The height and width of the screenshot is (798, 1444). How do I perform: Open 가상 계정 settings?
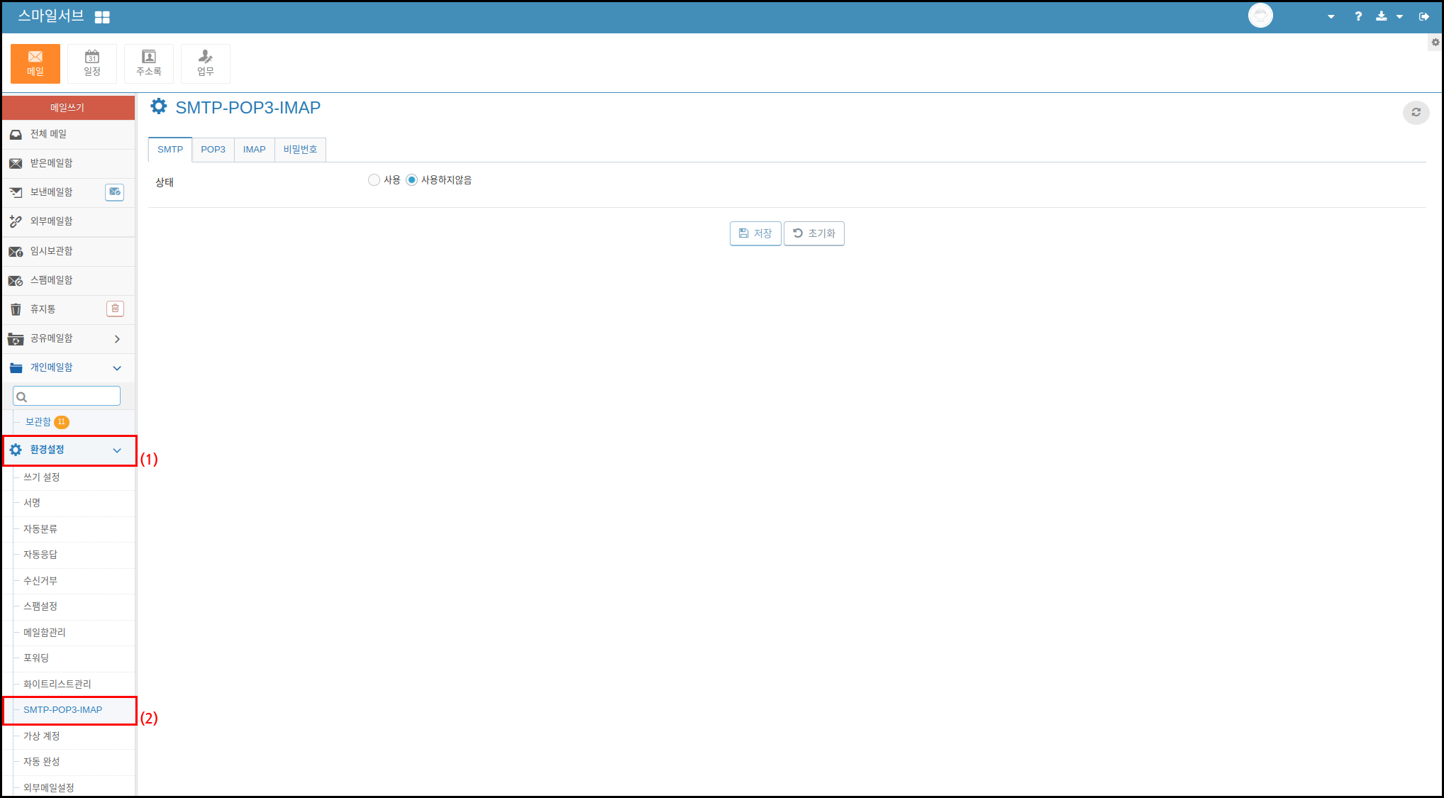pos(42,736)
